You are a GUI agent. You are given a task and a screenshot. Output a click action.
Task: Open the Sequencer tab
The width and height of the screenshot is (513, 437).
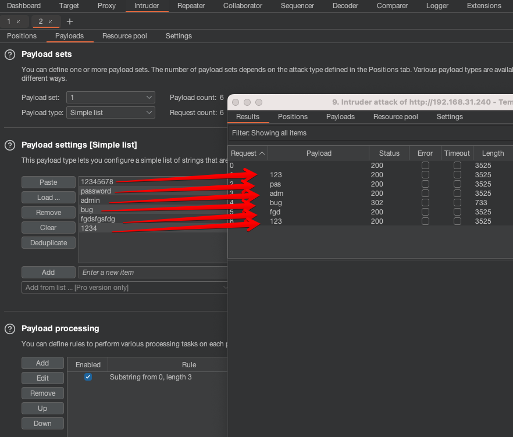[x=297, y=6]
